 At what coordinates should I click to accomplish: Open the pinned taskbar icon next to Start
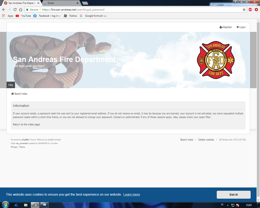[16, 205]
